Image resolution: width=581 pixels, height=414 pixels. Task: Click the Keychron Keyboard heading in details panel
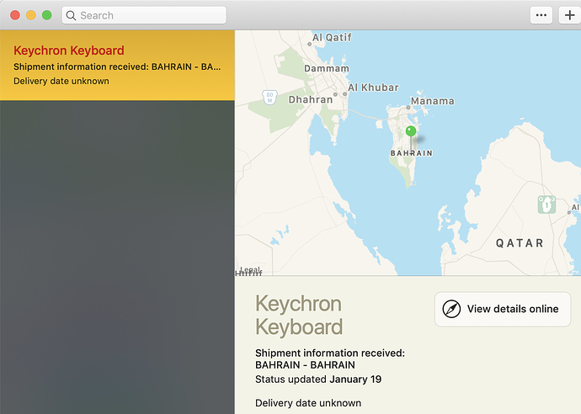click(299, 315)
